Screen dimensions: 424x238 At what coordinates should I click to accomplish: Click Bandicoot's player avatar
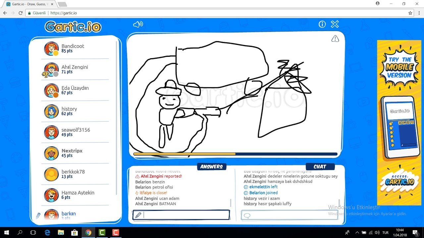click(51, 49)
